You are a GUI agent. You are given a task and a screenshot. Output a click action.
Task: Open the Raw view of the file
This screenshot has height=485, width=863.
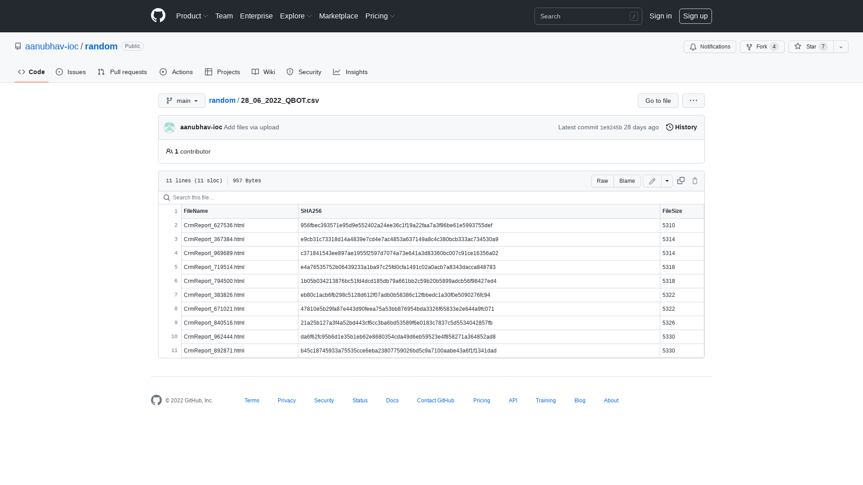(x=602, y=181)
